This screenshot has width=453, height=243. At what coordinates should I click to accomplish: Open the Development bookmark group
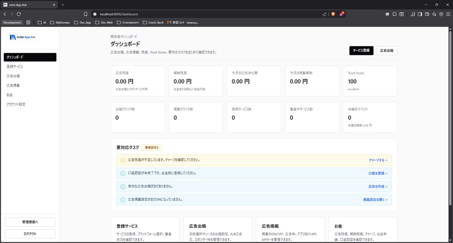pyautogui.click(x=12, y=22)
